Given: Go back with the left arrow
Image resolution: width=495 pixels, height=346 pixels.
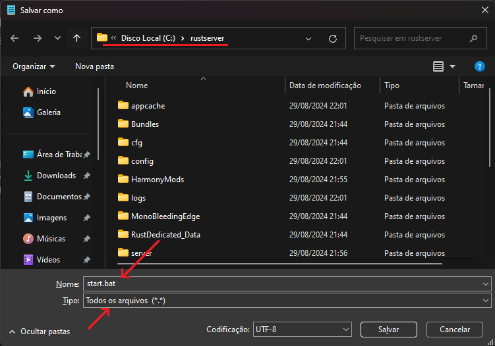Looking at the screenshot, I should point(15,38).
